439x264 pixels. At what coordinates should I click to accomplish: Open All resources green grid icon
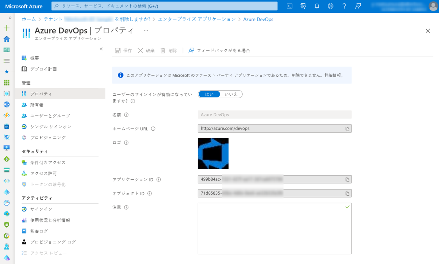coord(7,83)
